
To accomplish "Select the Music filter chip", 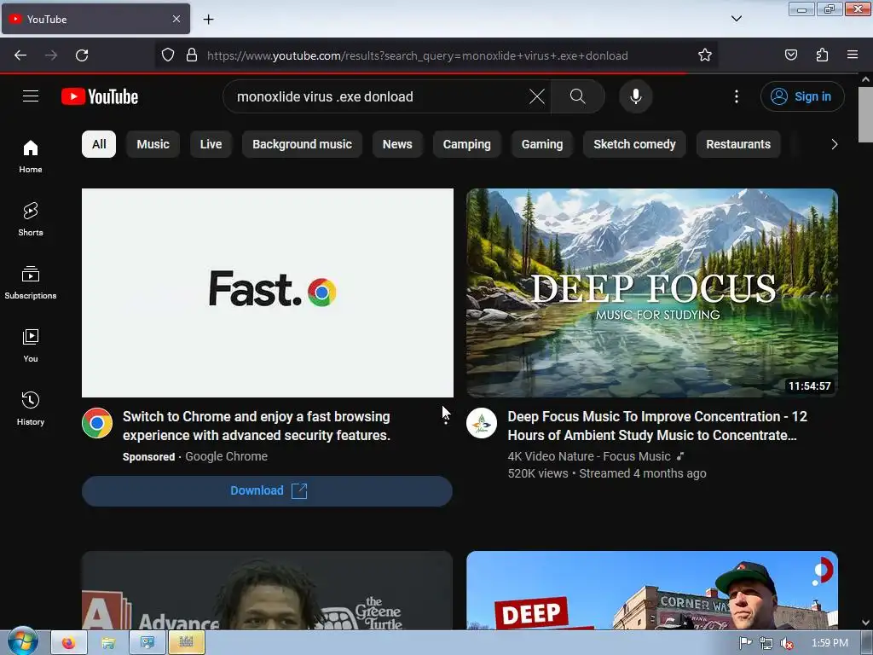I will 153,144.
